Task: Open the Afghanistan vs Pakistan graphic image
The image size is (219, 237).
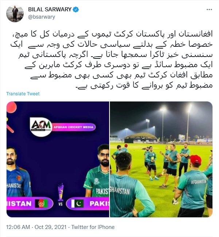Action: coord(58,159)
